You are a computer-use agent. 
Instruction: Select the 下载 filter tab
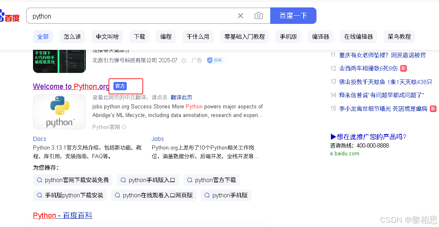click(139, 37)
